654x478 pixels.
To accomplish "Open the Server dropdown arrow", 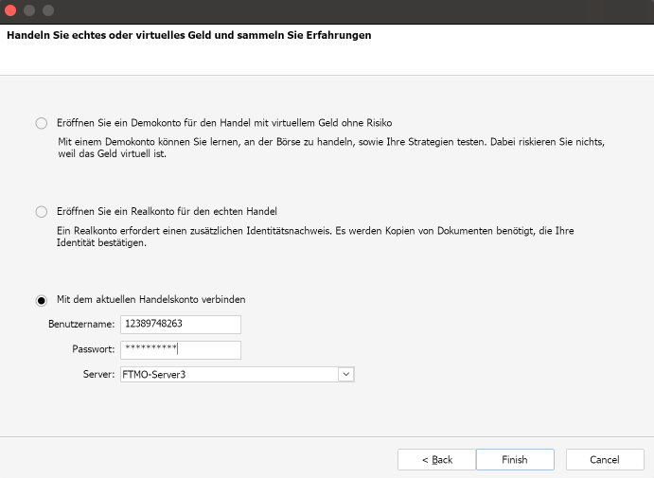I will tap(346, 375).
